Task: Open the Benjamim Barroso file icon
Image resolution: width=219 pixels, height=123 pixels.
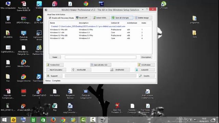Action: coord(70,94)
